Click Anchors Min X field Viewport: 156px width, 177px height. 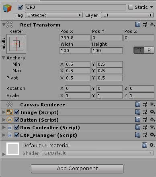click(78, 64)
